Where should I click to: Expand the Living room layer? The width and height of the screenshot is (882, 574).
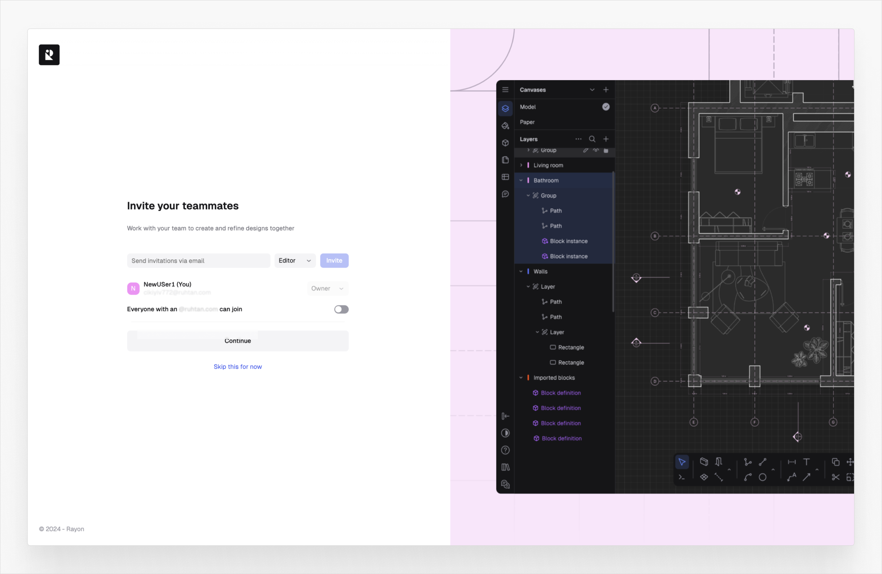[521, 165]
